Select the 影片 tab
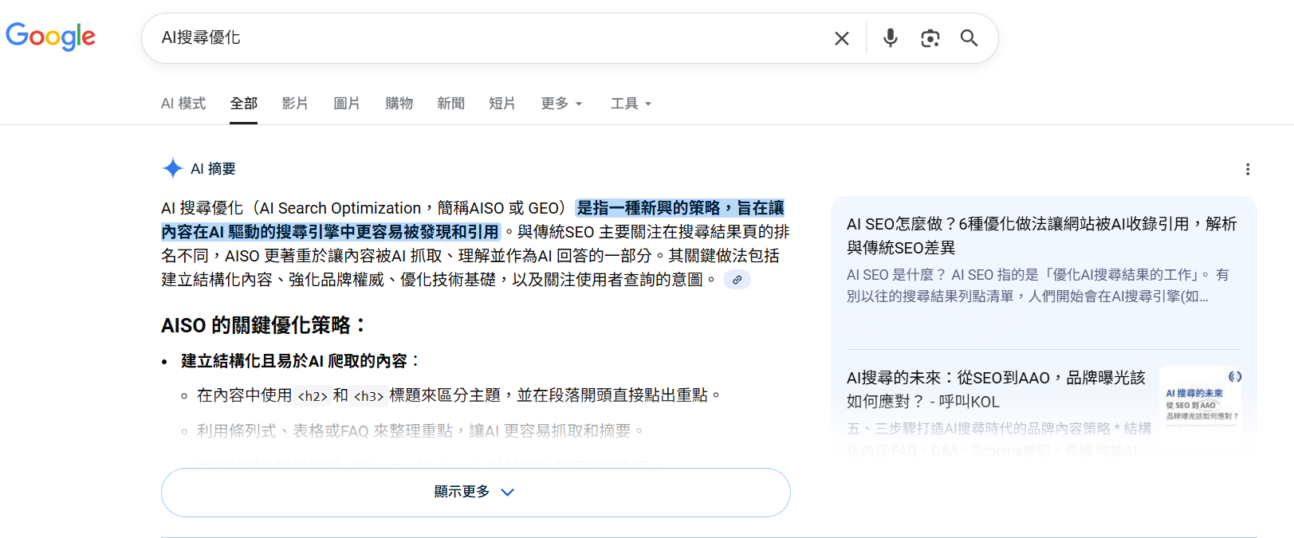The width and height of the screenshot is (1294, 538). 294,104
